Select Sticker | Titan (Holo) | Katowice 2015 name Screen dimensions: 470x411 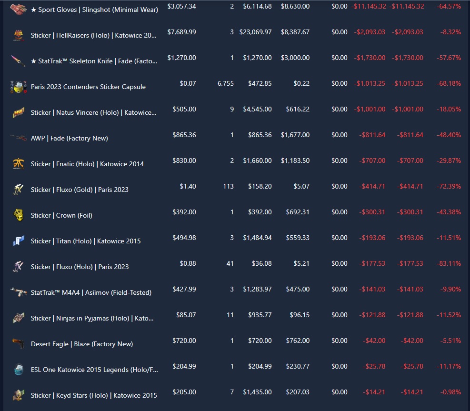[x=86, y=241]
